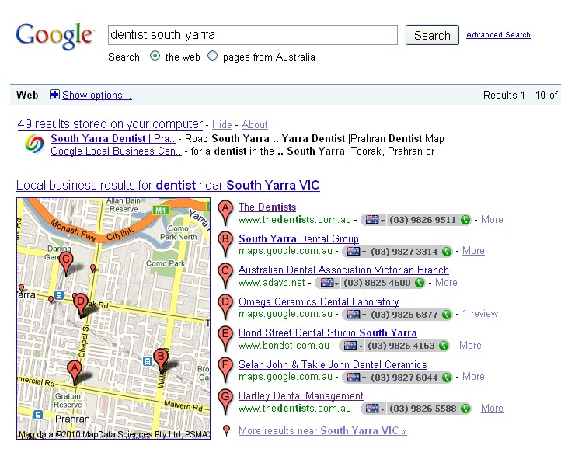Expand the Show options link
The height and width of the screenshot is (449, 561).
(x=97, y=96)
